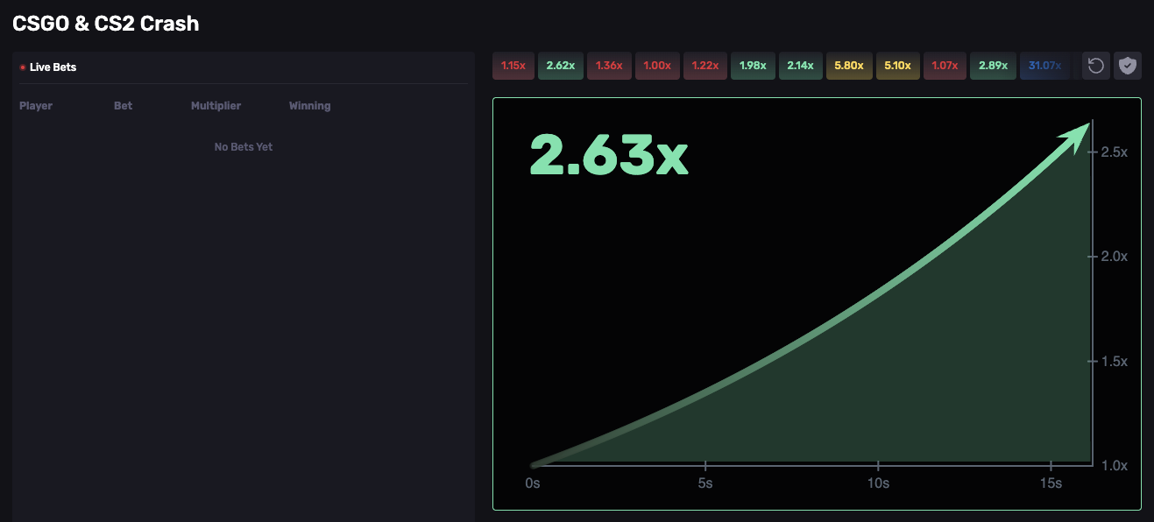View the 1.07x round result

945,66
